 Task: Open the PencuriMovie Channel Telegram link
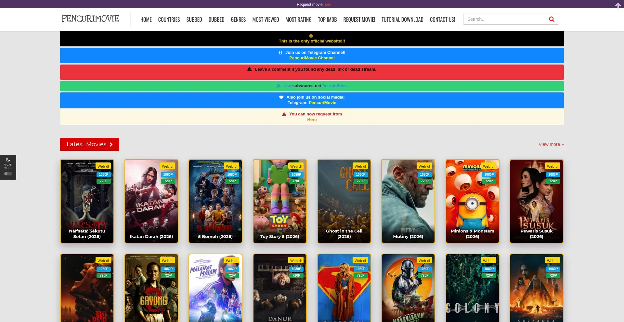(x=312, y=58)
